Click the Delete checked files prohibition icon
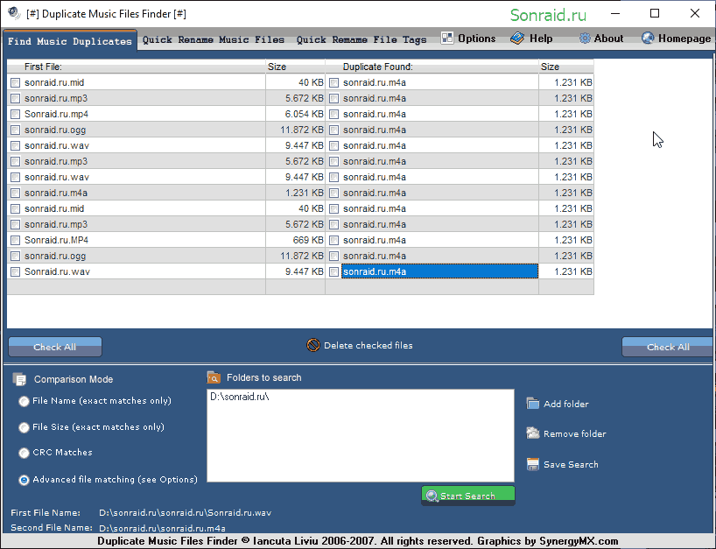This screenshot has width=716, height=549. pyautogui.click(x=313, y=345)
